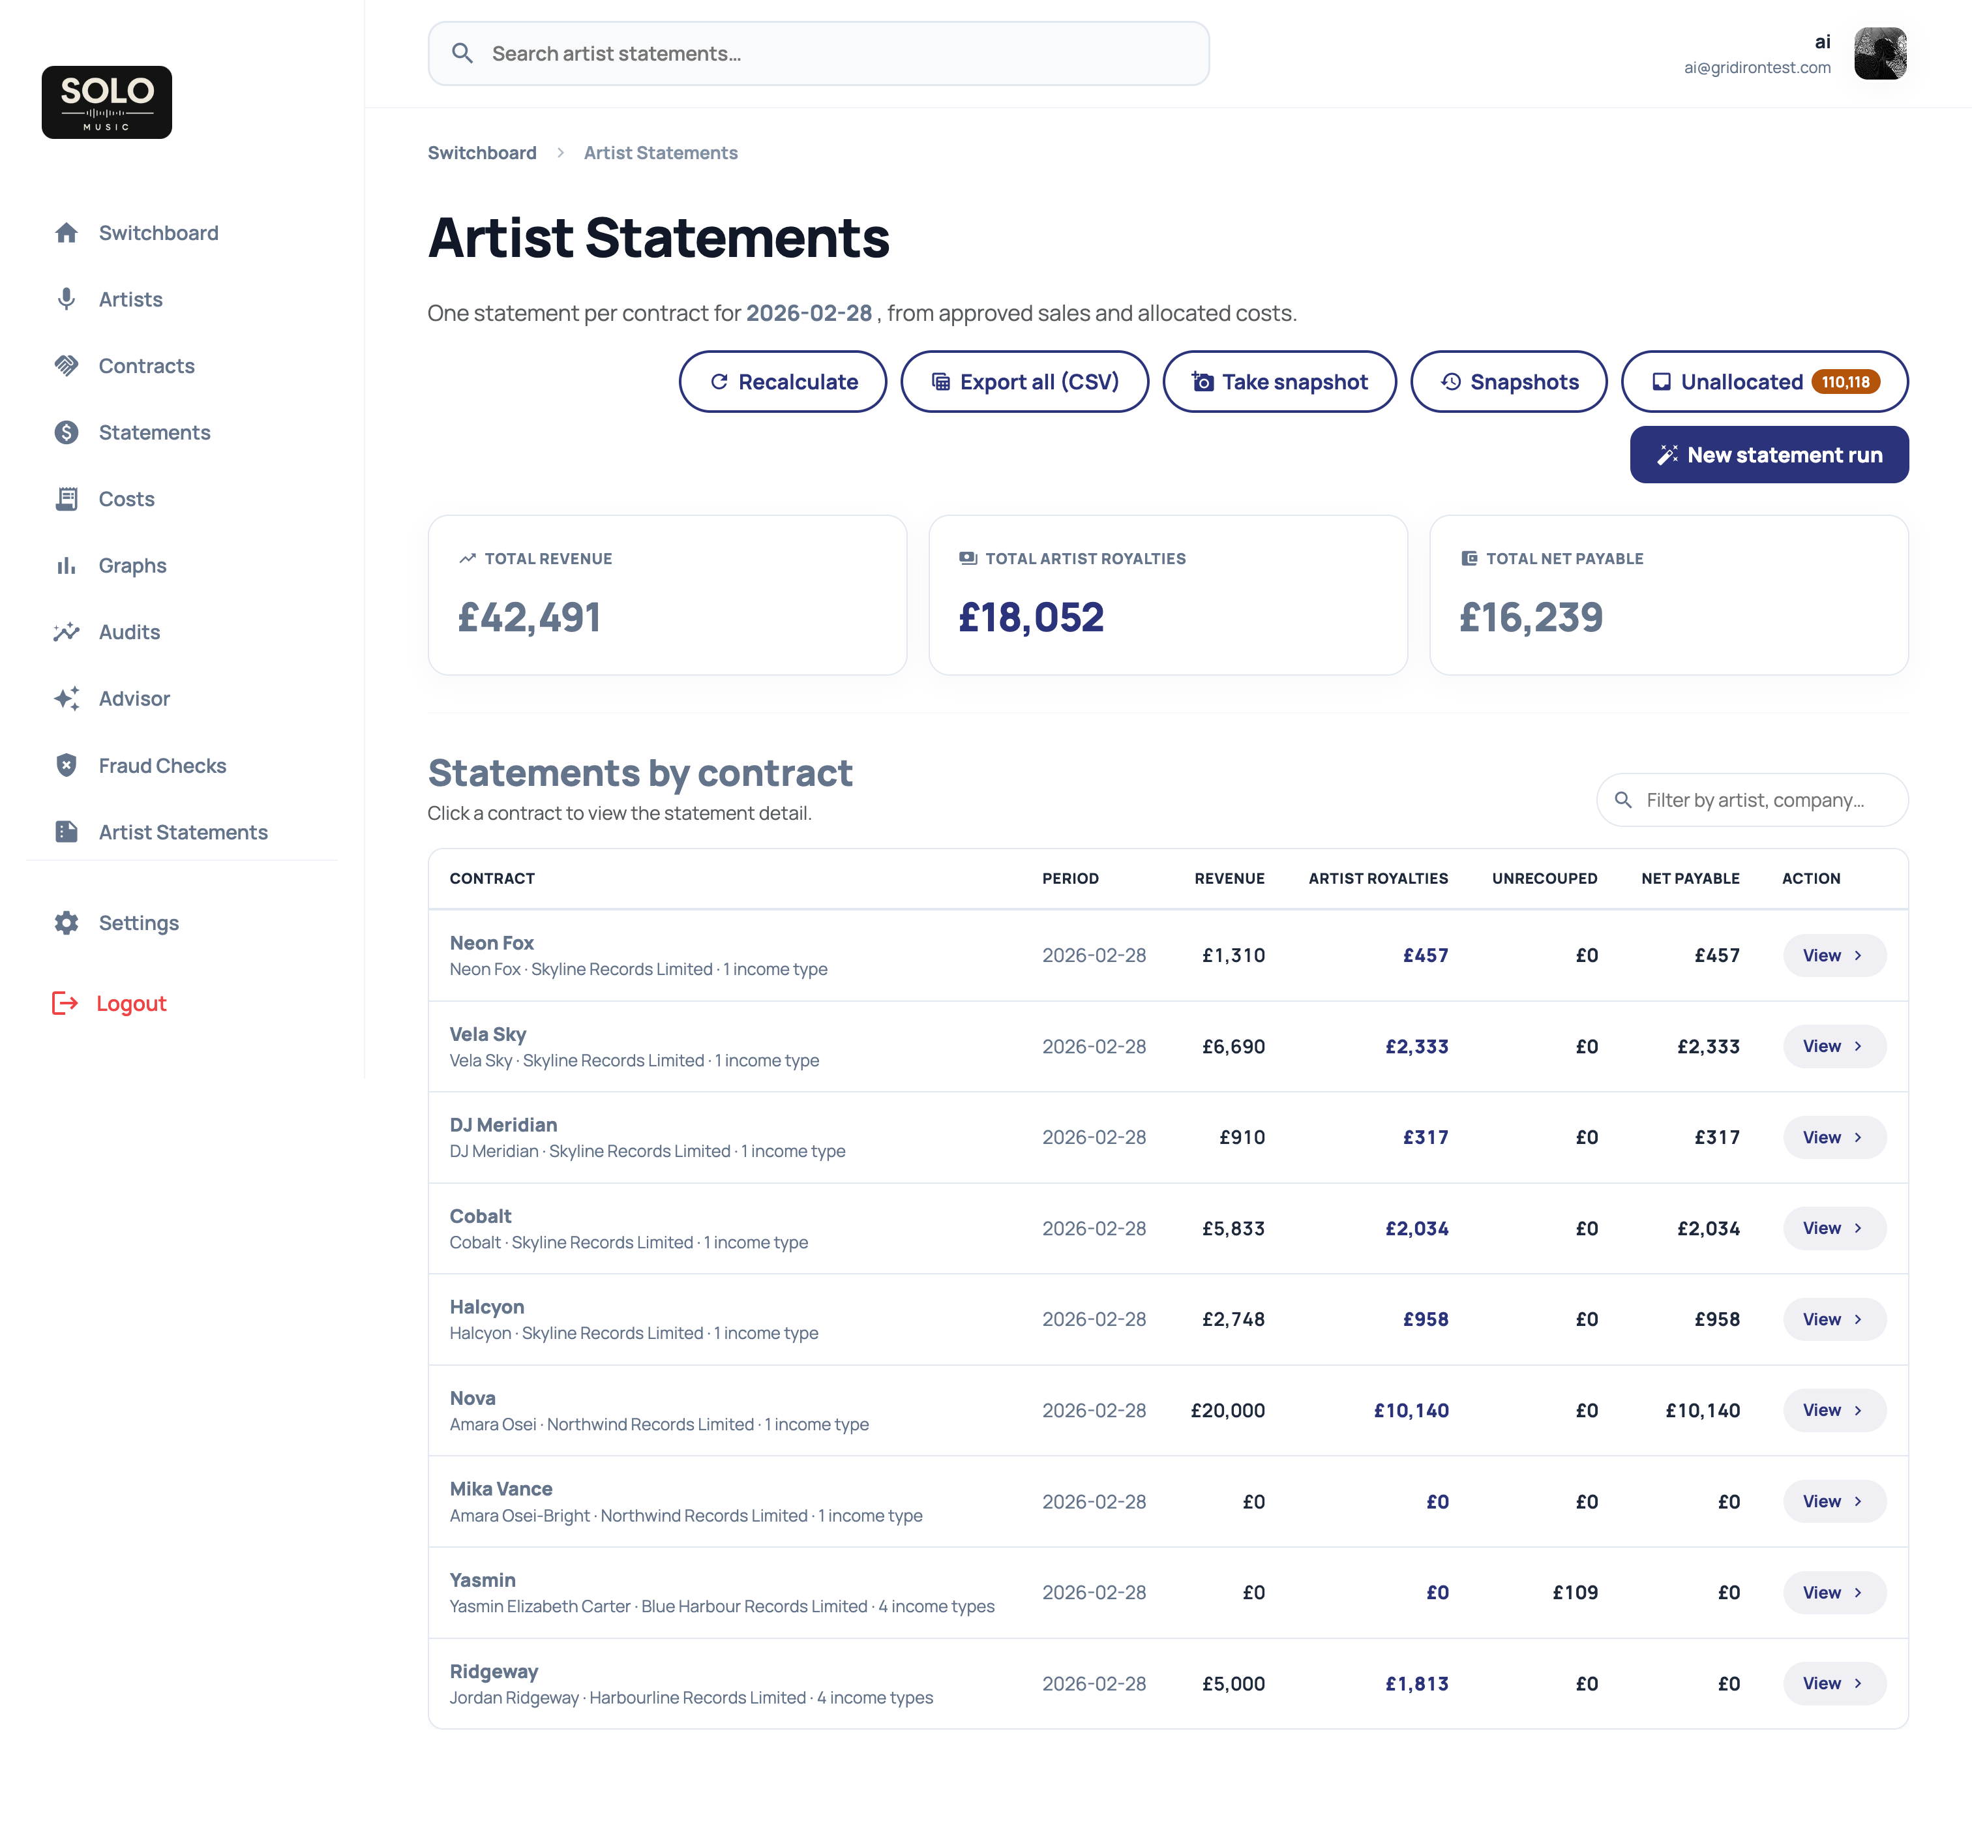Click the Total Artist Royalties £18,052 figure
Screen dimensions: 1972x1834
click(x=1032, y=618)
